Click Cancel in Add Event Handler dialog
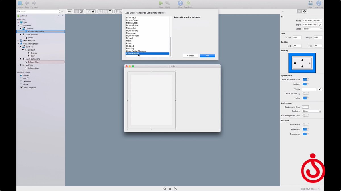The width and height of the screenshot is (341, 191). click(190, 56)
